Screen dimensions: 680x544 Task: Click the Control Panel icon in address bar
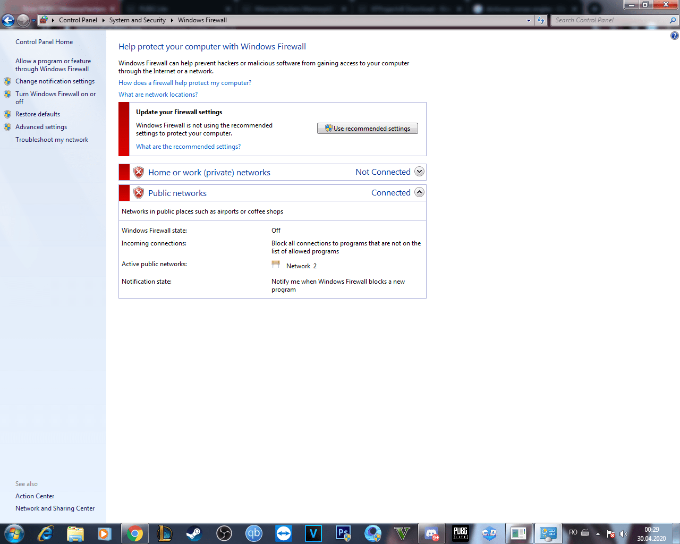[44, 20]
